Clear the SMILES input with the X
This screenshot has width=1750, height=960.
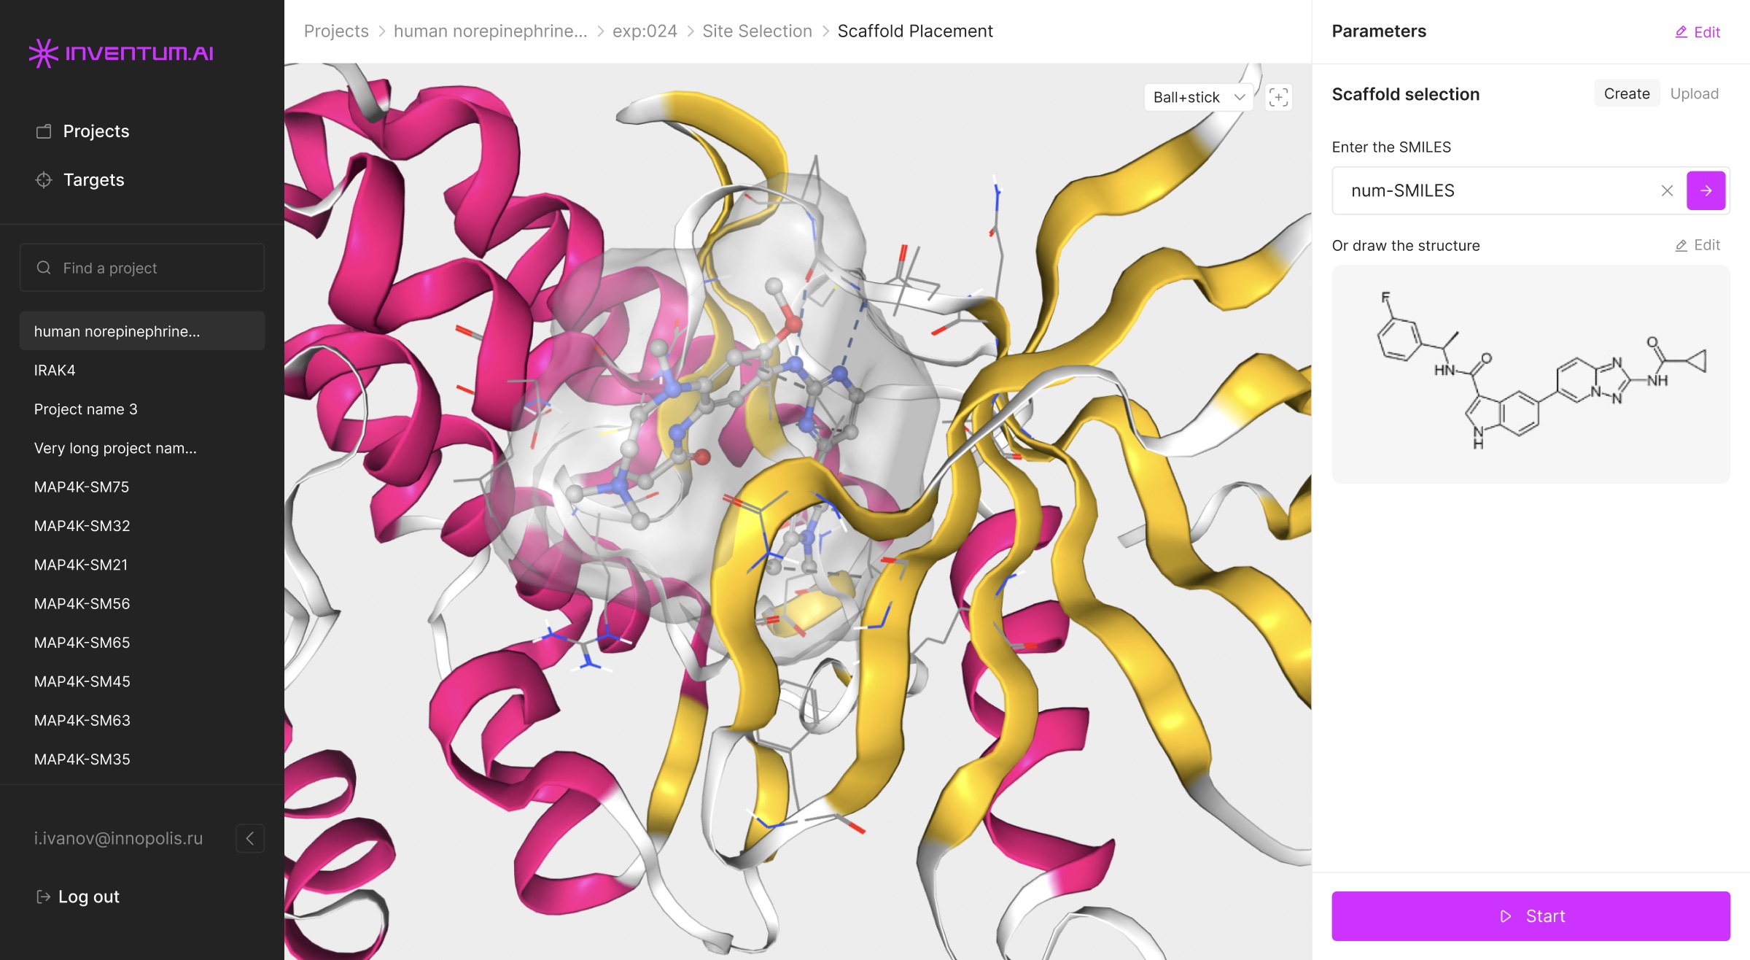1667,190
